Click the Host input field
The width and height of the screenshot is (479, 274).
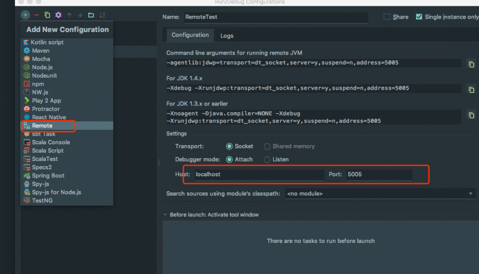click(259, 175)
